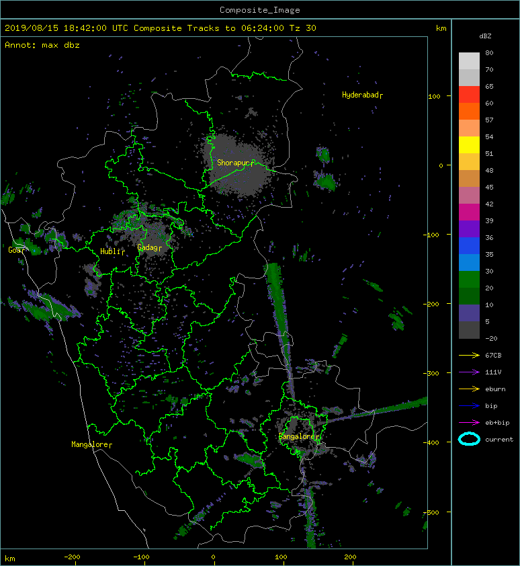Click the Gadag station label

[149, 247]
